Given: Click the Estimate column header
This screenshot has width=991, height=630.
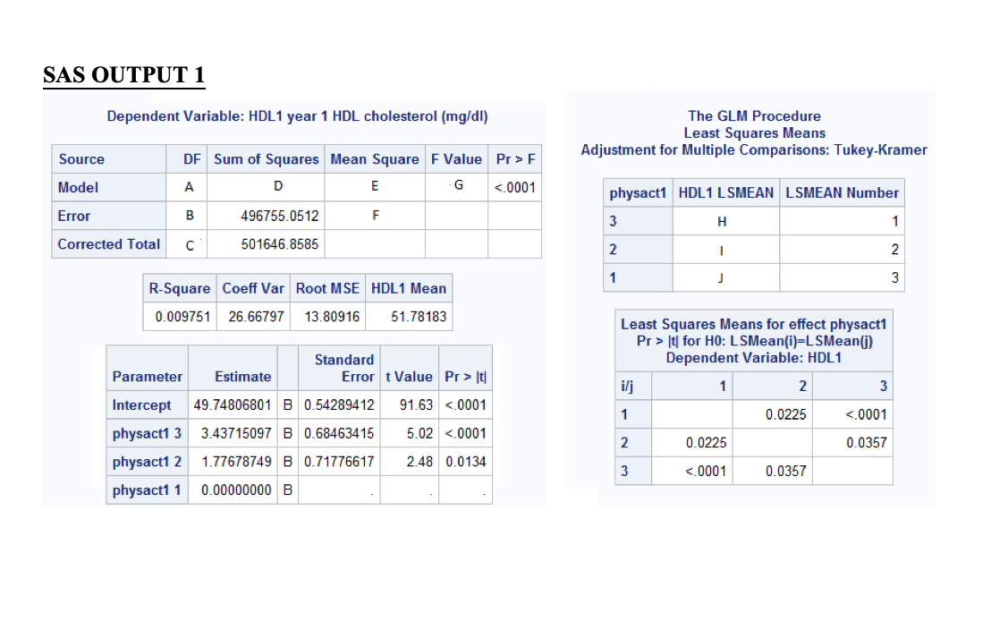Looking at the screenshot, I should pyautogui.click(x=242, y=377).
